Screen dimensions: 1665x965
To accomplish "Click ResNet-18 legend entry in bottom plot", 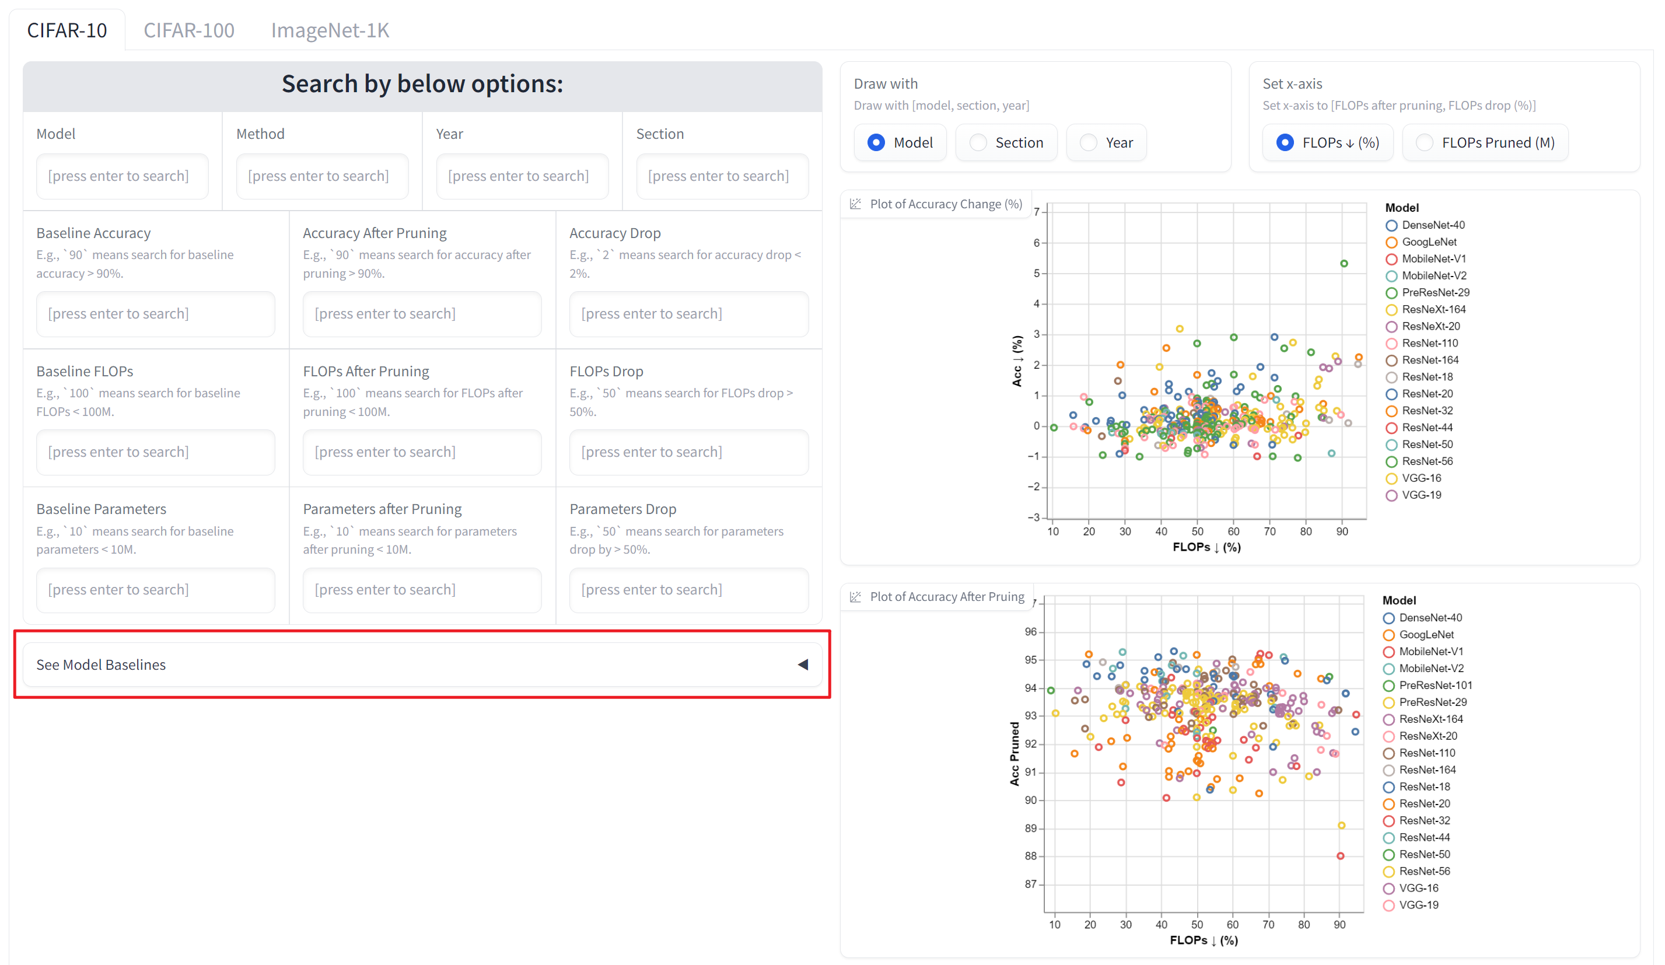I will [1416, 786].
